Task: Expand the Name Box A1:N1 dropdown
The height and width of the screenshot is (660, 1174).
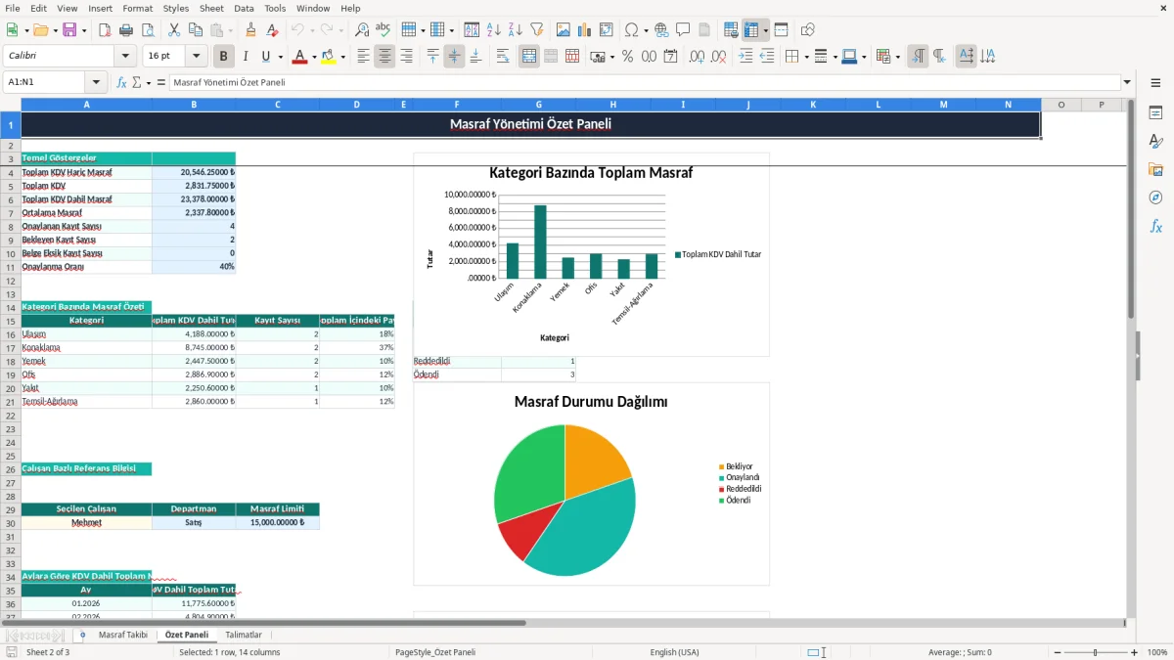Action: (x=96, y=82)
